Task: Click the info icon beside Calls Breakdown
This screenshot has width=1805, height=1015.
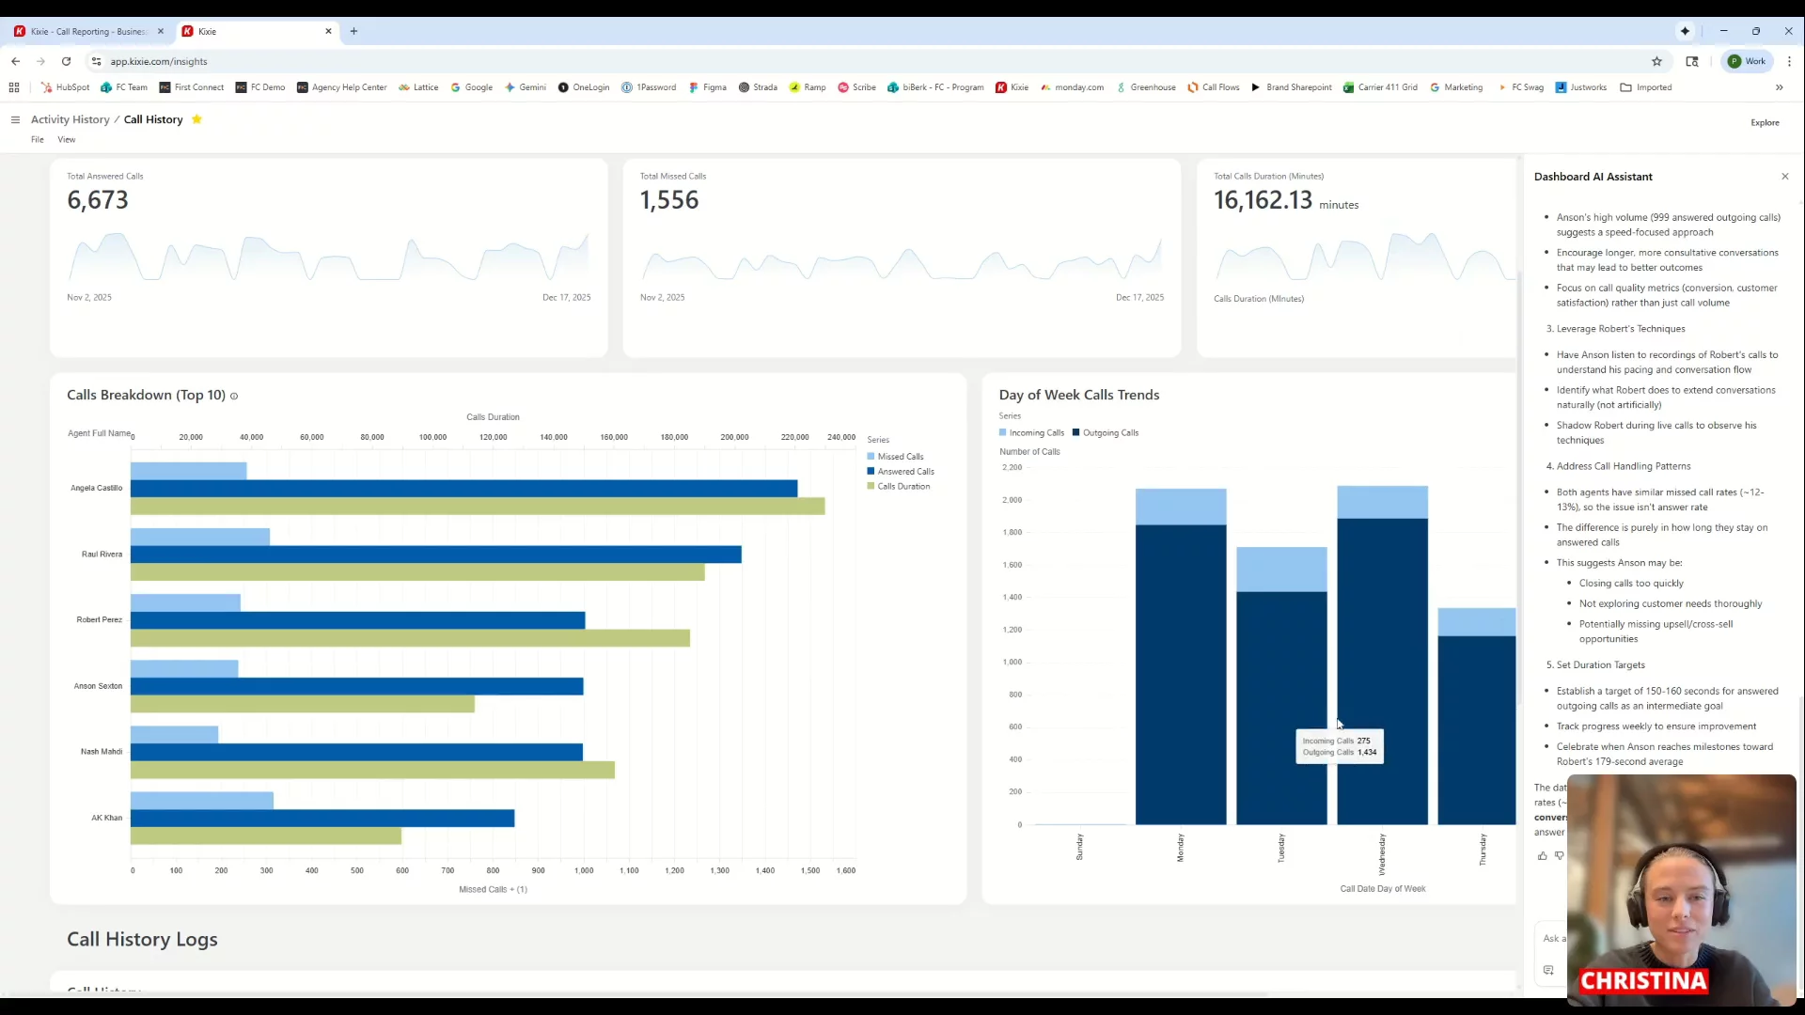Action: 234,396
